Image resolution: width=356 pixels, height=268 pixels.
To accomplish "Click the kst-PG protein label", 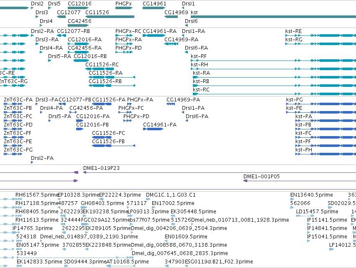I will 295,100.
